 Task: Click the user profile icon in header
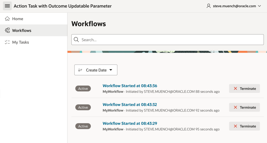point(209,6)
